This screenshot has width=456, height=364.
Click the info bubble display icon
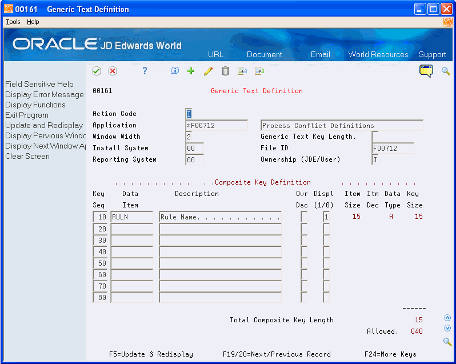[x=175, y=71]
